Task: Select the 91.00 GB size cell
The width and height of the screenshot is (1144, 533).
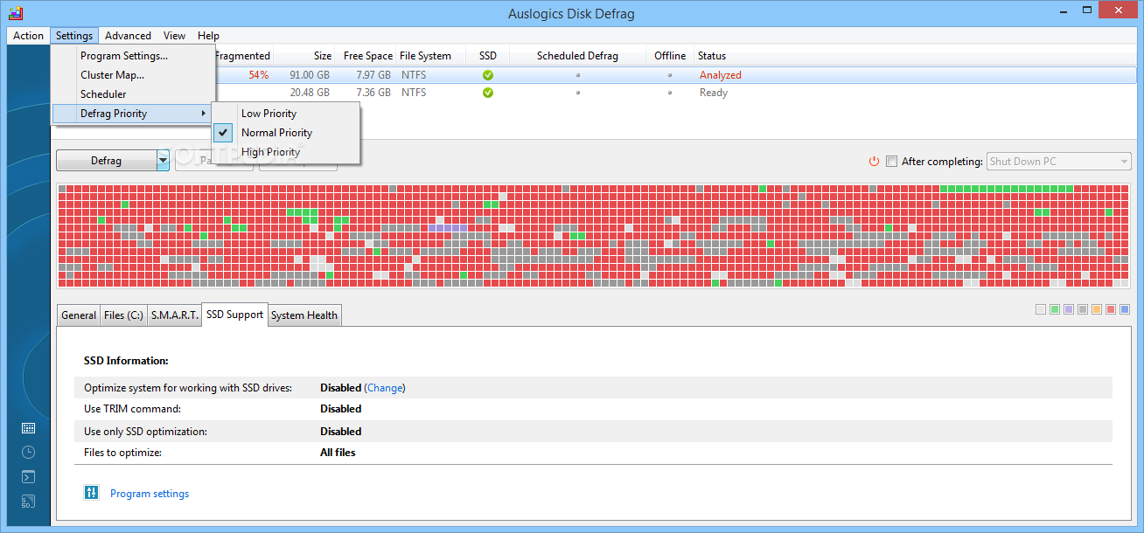Action: 310,75
